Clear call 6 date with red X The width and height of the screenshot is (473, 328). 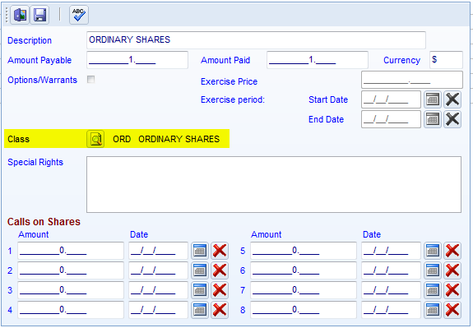pos(452,270)
